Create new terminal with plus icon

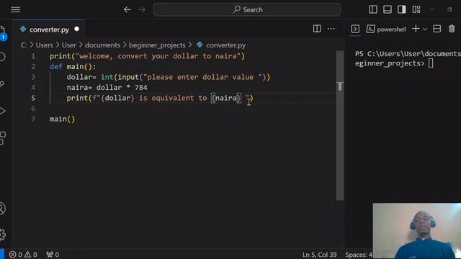[416, 29]
